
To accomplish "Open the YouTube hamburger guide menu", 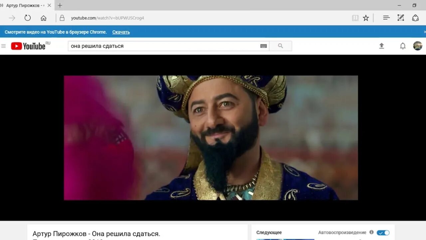I will point(4,46).
